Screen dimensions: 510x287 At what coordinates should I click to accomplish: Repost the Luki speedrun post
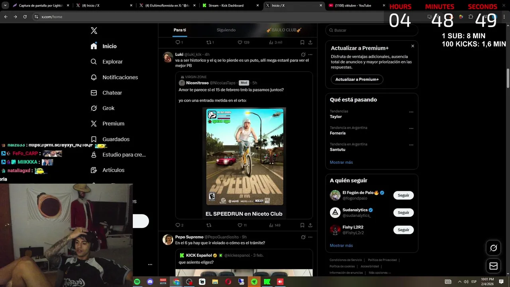point(209,225)
